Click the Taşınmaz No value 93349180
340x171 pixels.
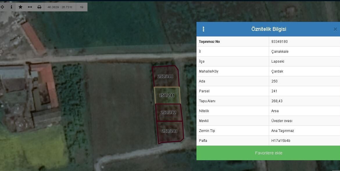point(279,42)
